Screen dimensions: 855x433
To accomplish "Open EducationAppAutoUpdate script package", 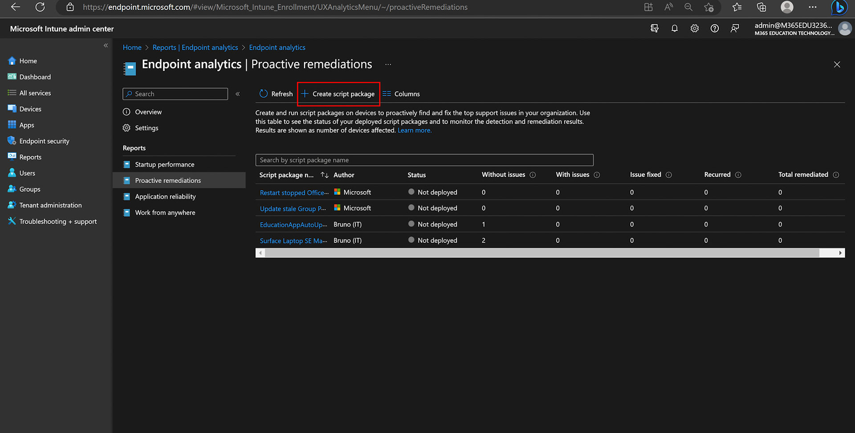I will click(293, 225).
